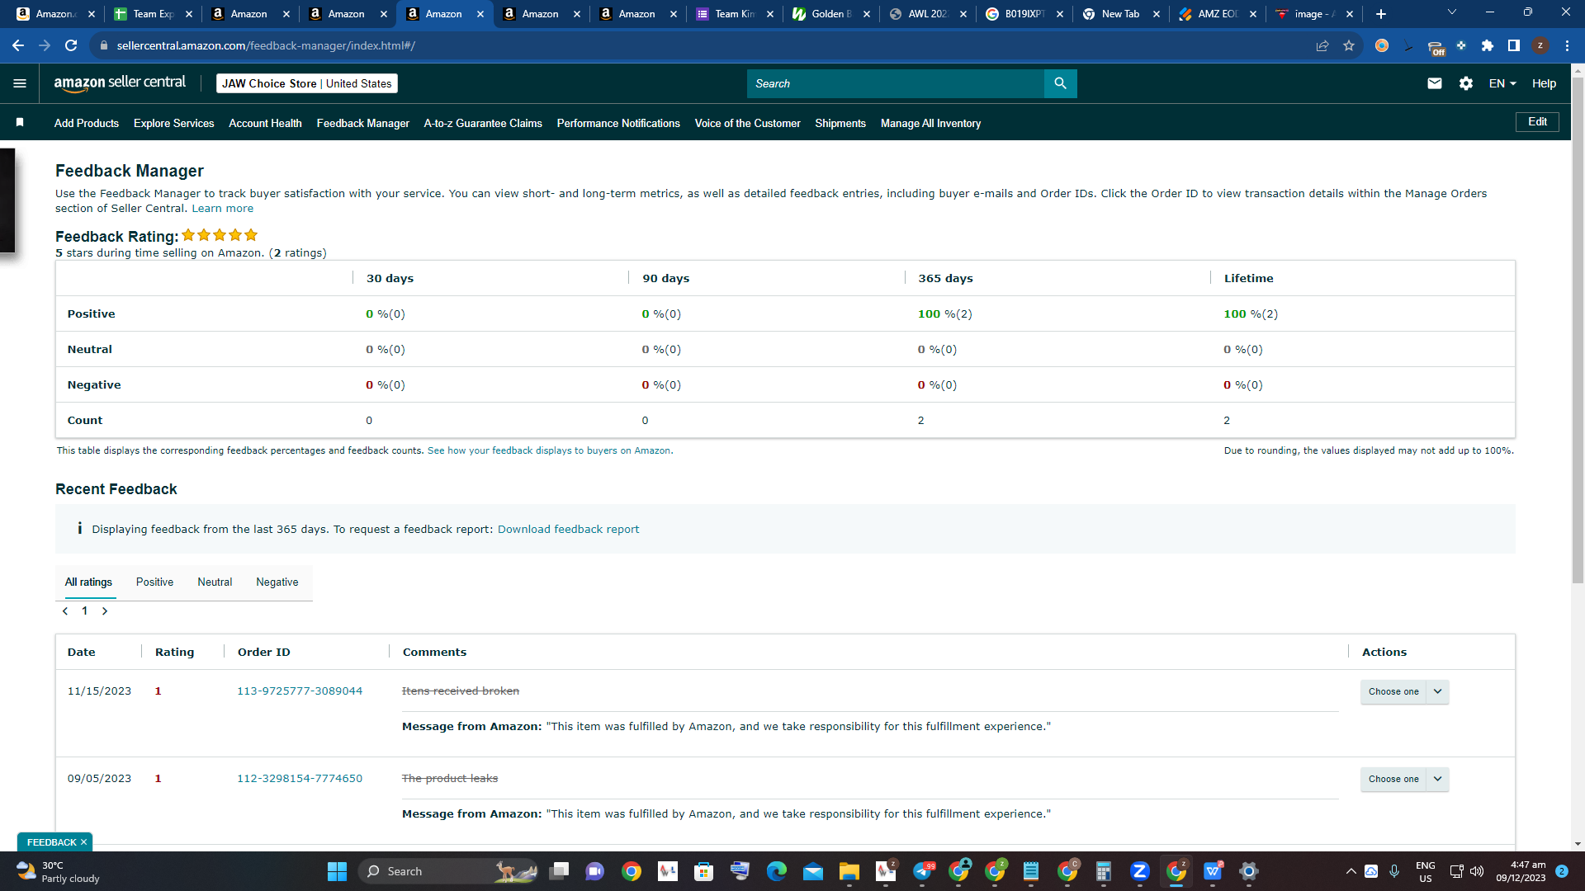Click the Seller Central search field

(x=896, y=83)
